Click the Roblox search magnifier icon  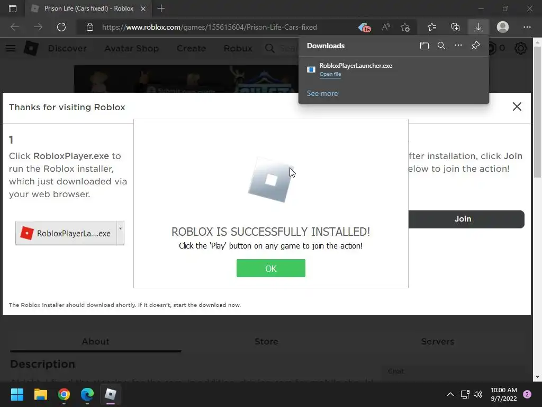[269, 48]
